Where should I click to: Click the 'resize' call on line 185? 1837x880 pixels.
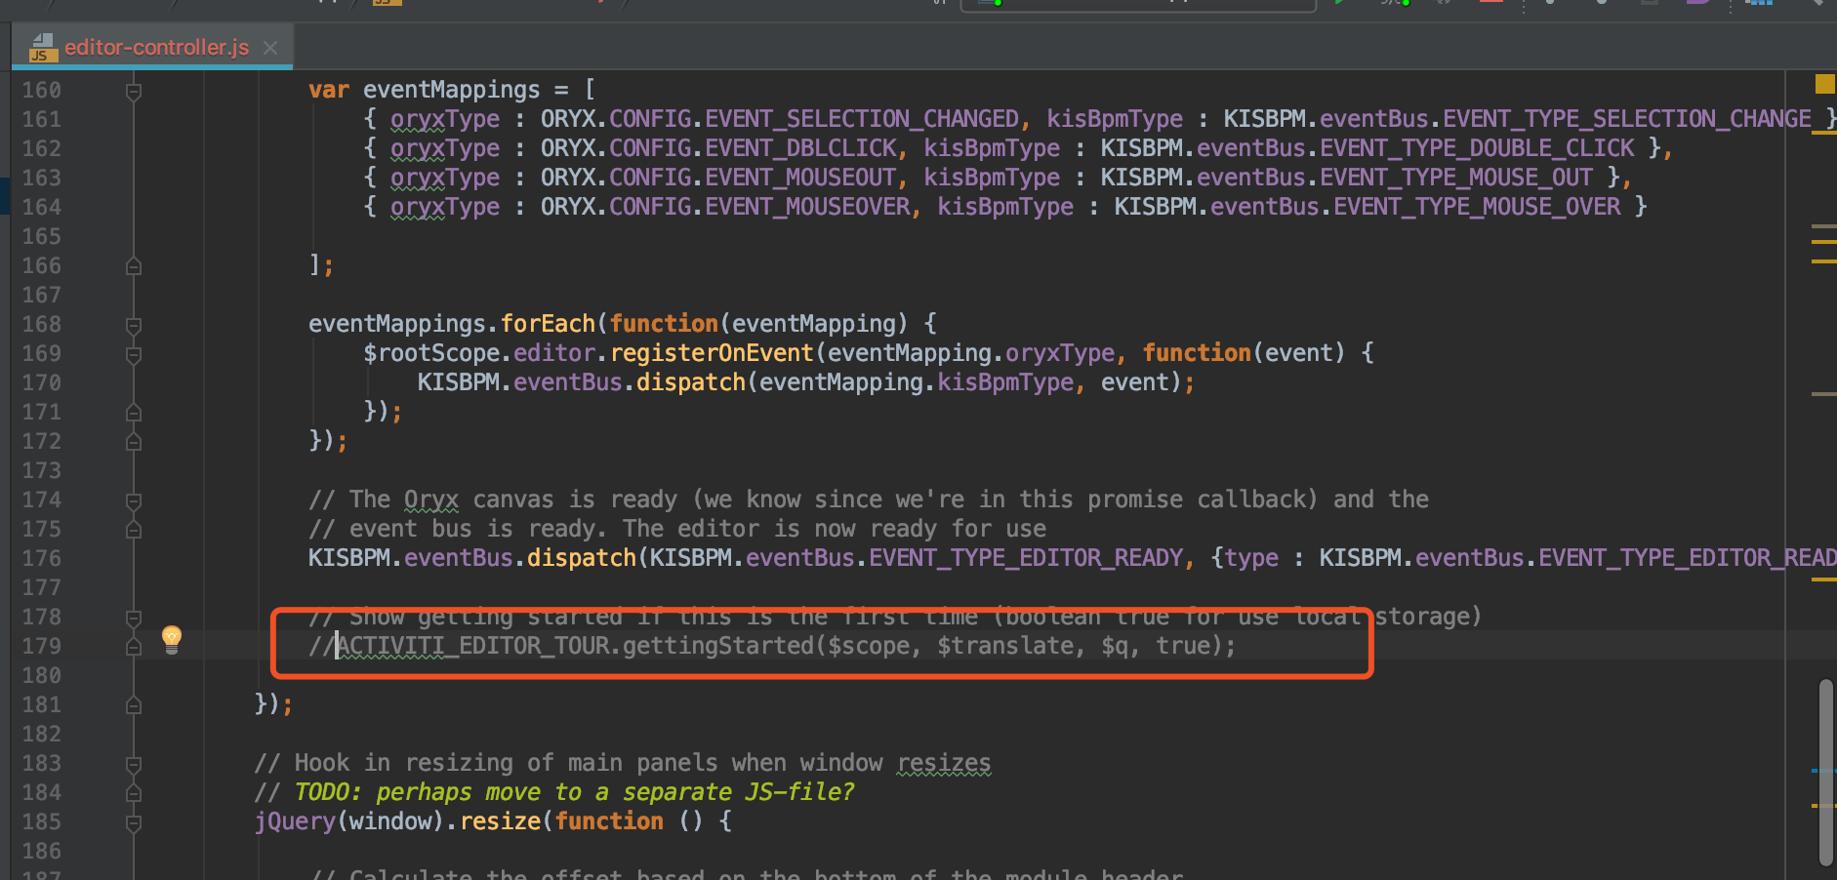(500, 821)
